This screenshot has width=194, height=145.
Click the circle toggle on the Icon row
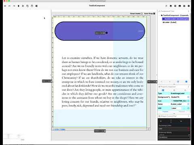[188, 101]
